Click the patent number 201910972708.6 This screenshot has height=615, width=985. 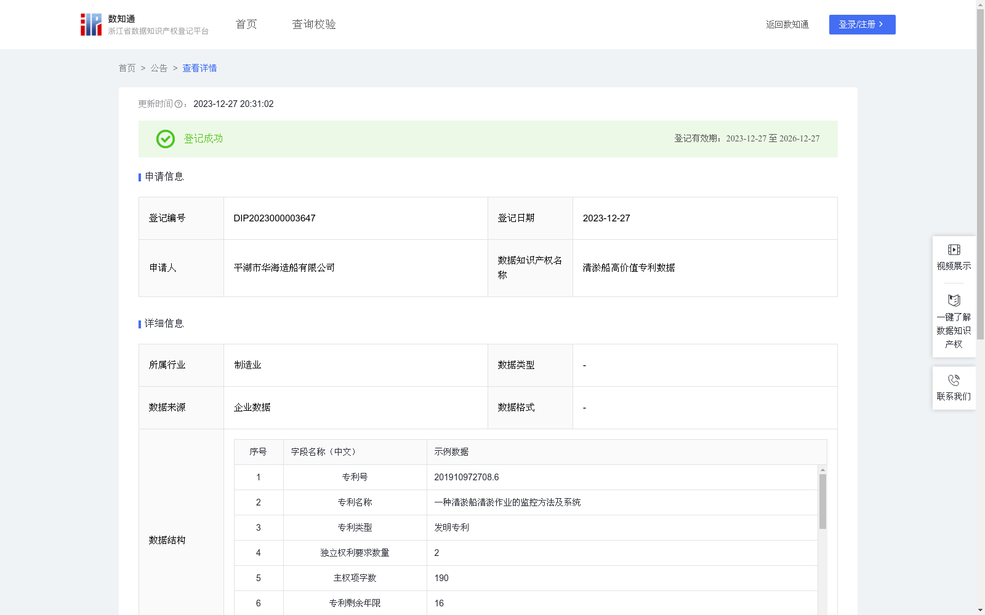[x=467, y=477]
